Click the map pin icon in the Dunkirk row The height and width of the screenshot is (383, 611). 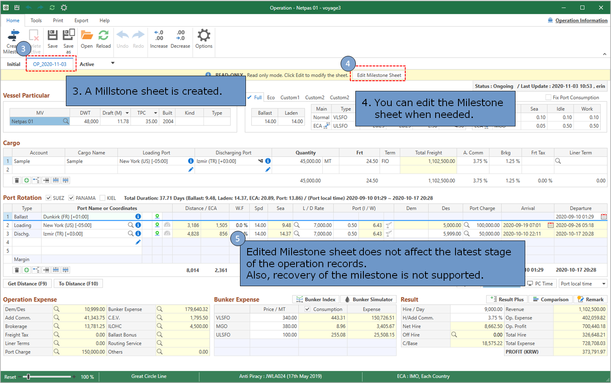coord(157,216)
